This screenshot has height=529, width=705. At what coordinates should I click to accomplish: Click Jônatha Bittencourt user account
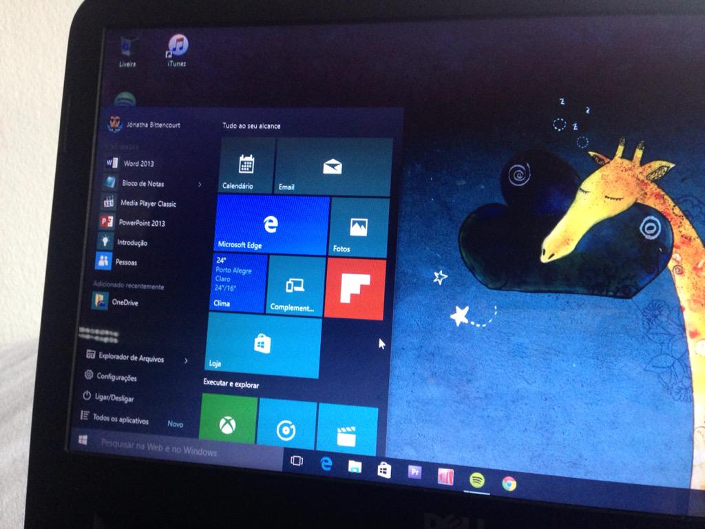point(144,124)
